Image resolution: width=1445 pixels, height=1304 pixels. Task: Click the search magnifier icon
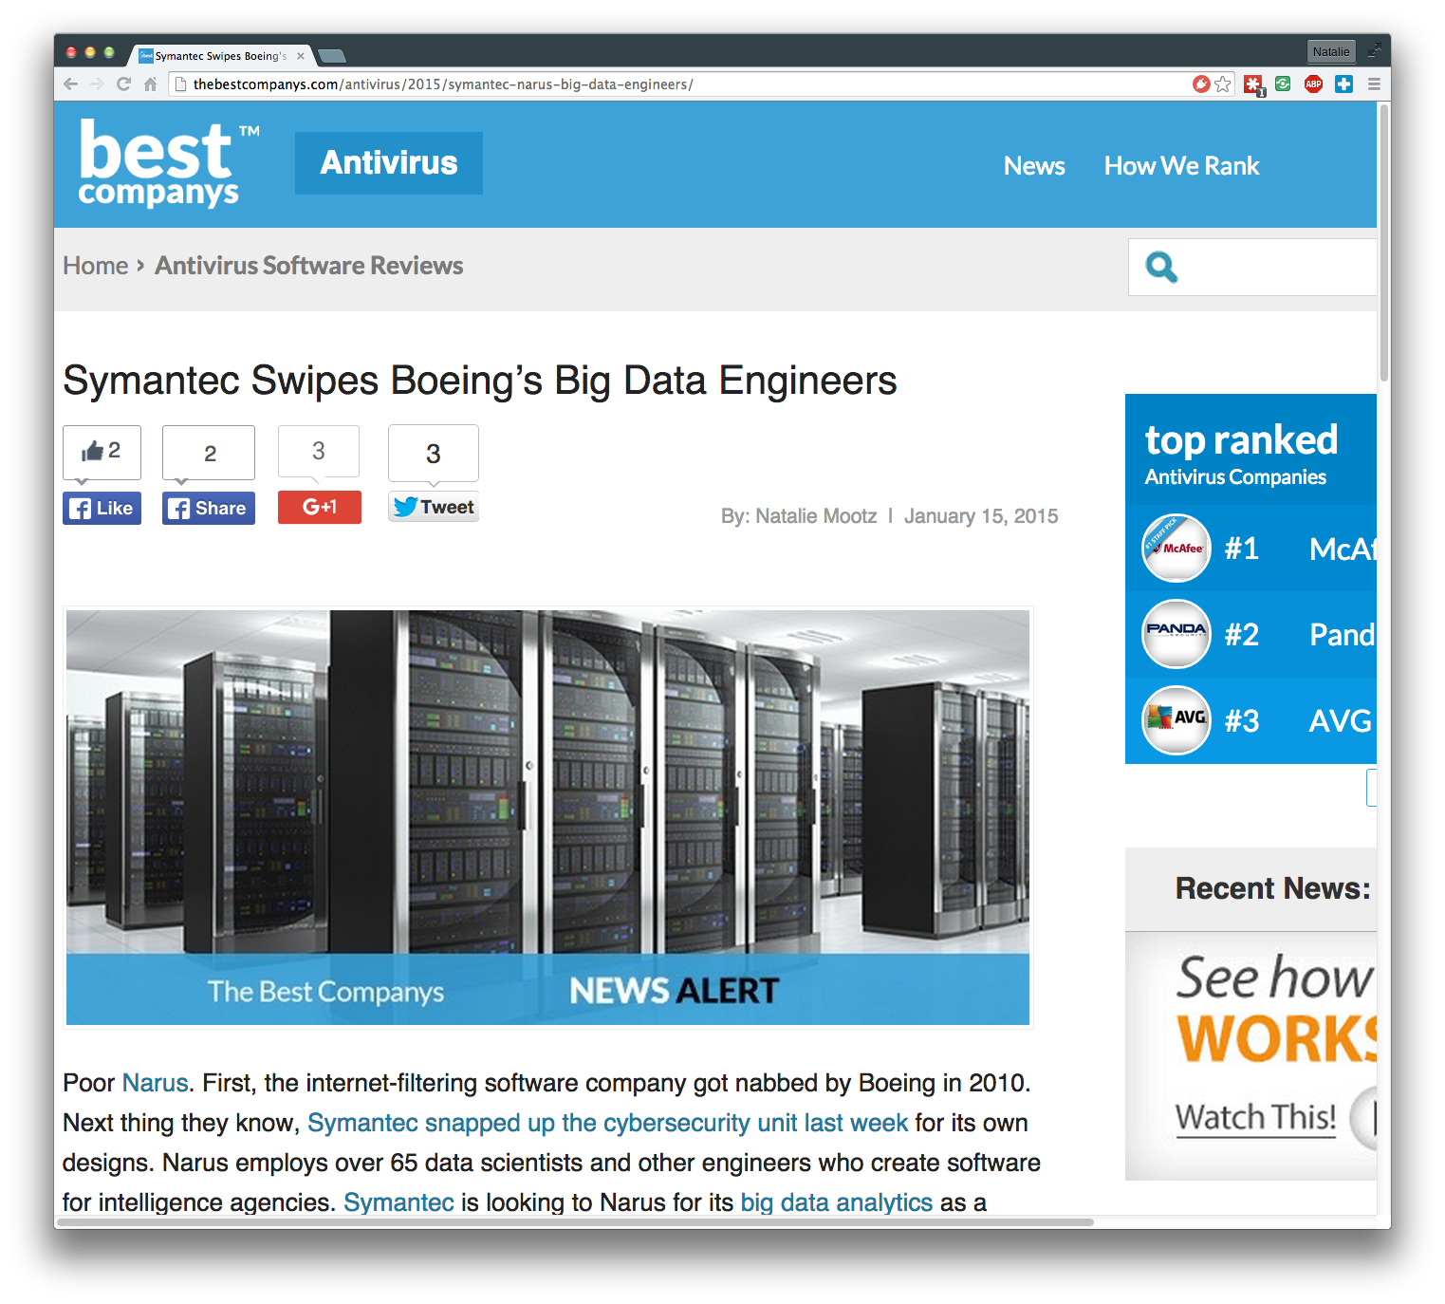coord(1161,268)
